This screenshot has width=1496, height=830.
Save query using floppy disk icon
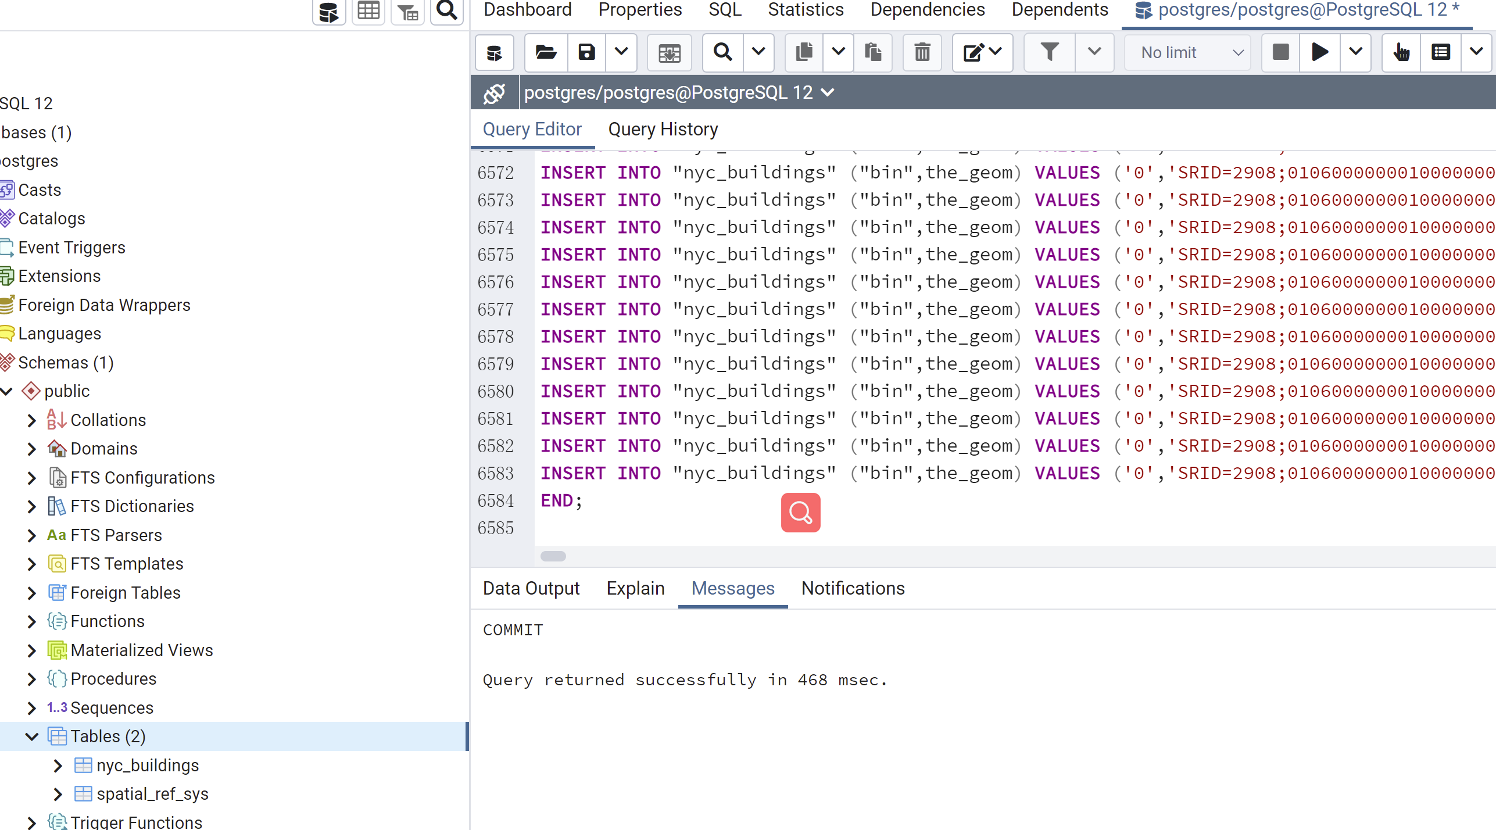(586, 52)
